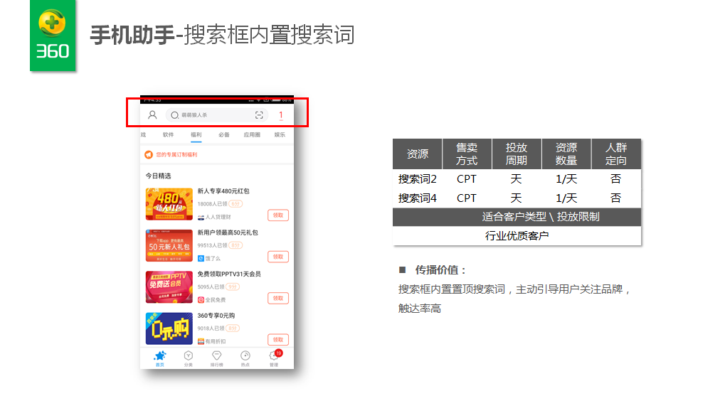Click 9分 badge on PPTV offer
Viewport: 725px width, 401px height.
(233, 287)
